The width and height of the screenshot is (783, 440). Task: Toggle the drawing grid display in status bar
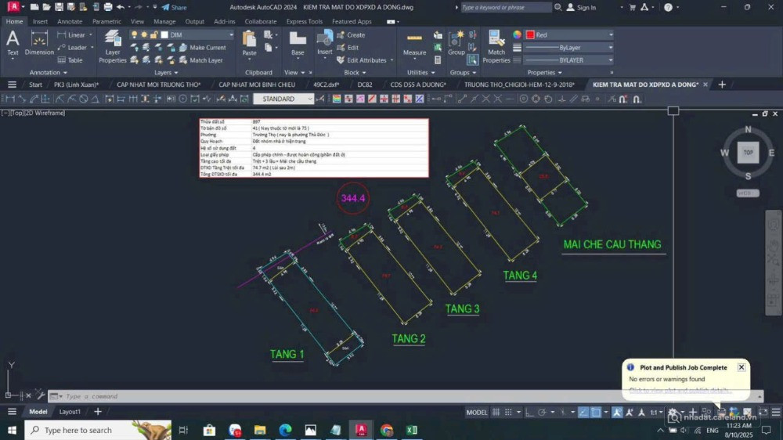pos(498,412)
